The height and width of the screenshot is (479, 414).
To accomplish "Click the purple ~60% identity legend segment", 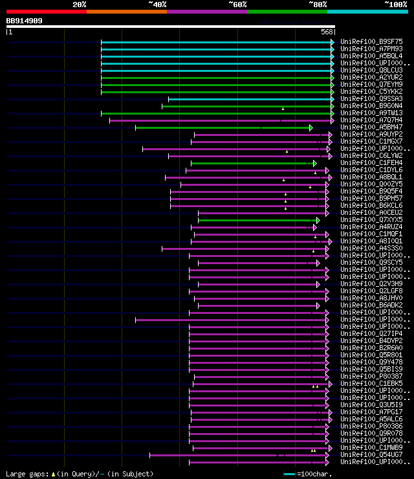I will (x=207, y=12).
